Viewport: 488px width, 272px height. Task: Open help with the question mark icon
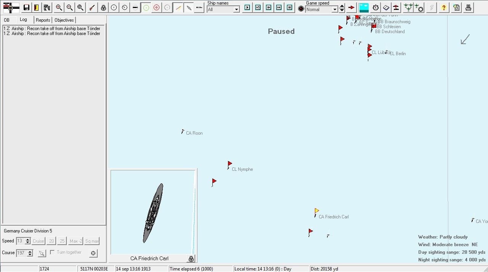pos(444,8)
